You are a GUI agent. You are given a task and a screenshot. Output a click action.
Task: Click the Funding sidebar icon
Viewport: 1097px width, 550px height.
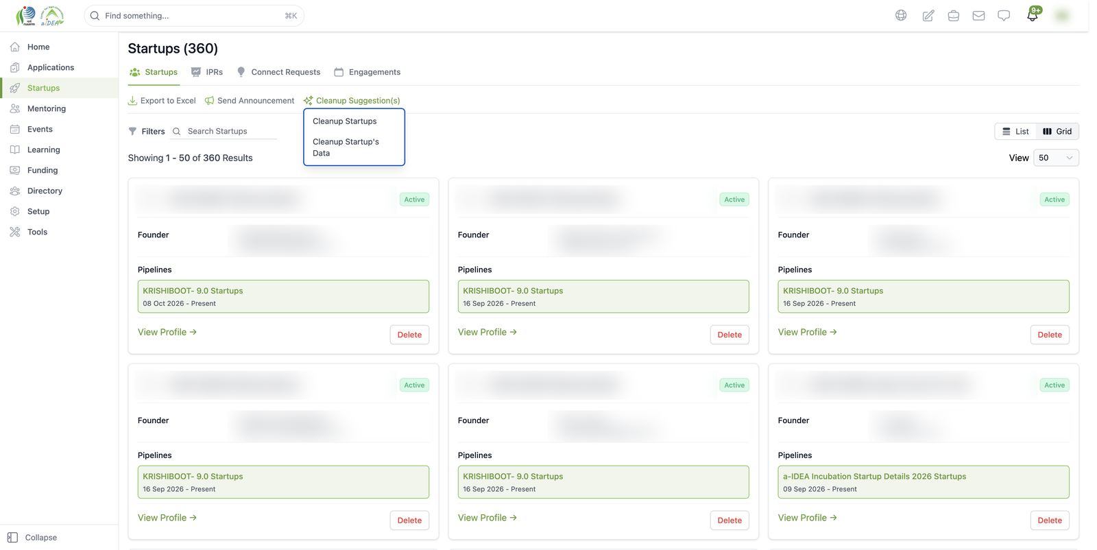tap(14, 170)
